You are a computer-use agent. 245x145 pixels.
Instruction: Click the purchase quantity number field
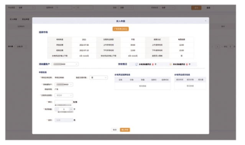click(64, 109)
